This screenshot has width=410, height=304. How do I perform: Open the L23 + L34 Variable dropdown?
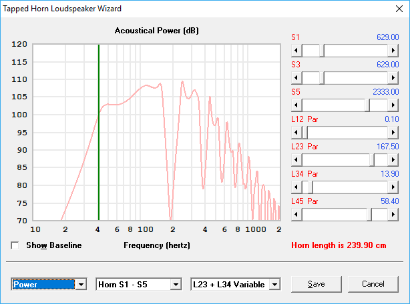[x=274, y=285]
